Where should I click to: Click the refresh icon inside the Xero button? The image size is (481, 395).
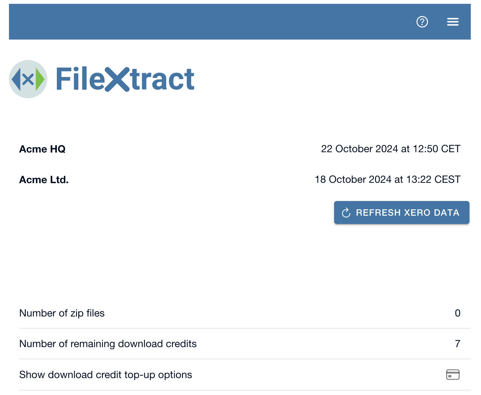pos(346,212)
